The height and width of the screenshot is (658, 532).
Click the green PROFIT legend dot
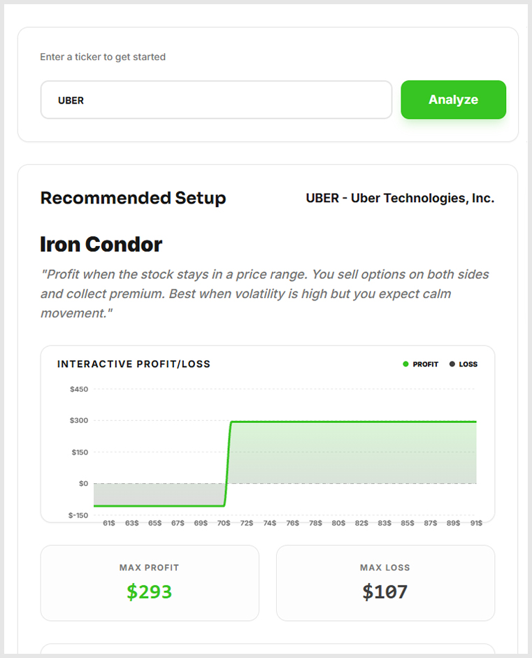(405, 364)
